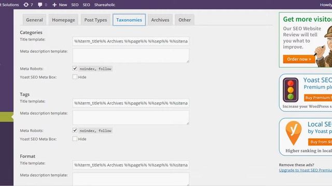Open the General tab
332x186 pixels.
(x=34, y=20)
